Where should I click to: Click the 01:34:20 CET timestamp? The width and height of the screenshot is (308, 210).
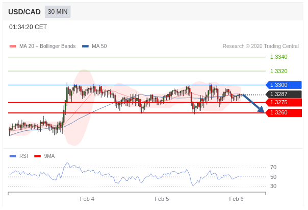pos(28,27)
